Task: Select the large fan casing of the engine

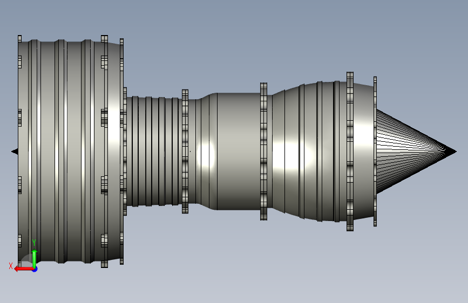Action: pyautogui.click(x=70, y=151)
